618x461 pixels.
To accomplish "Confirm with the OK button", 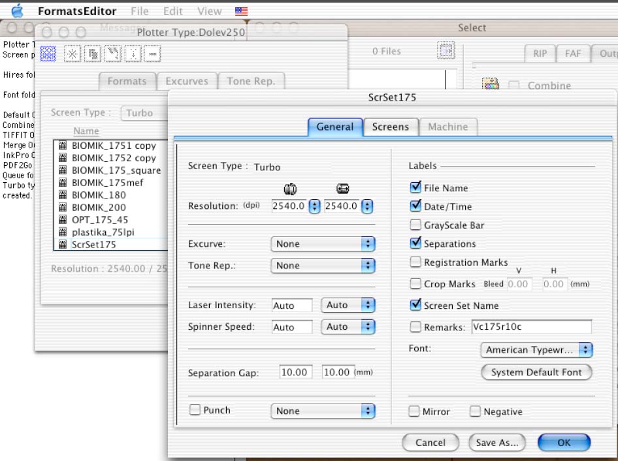I will [564, 443].
